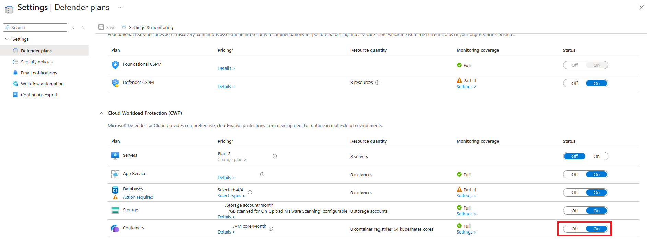Open Security policies in sidebar
Image resolution: width=647 pixels, height=239 pixels.
(x=36, y=62)
